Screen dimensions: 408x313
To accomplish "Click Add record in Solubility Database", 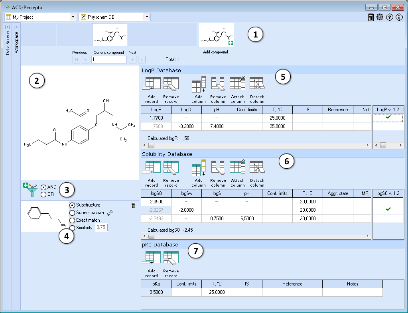I will point(152,174).
